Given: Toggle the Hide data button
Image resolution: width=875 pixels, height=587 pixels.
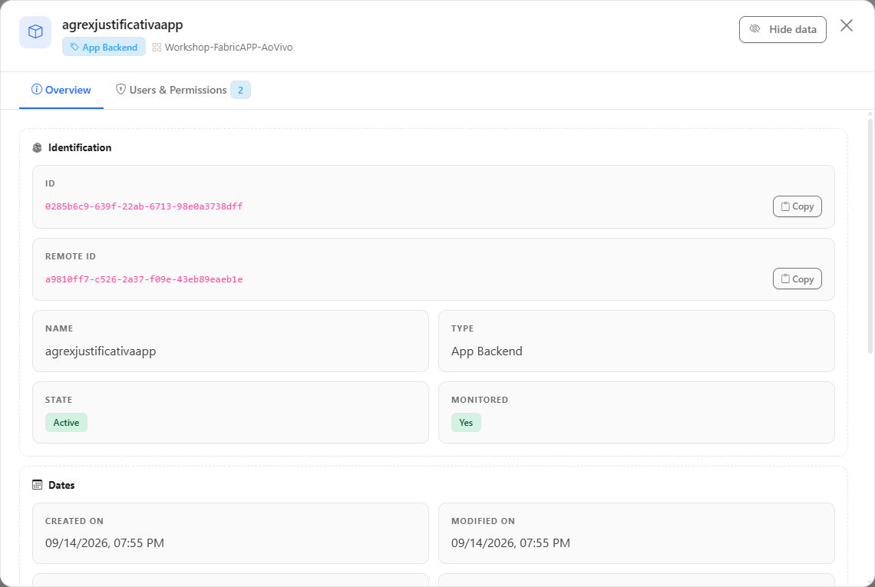Looking at the screenshot, I should pos(782,30).
